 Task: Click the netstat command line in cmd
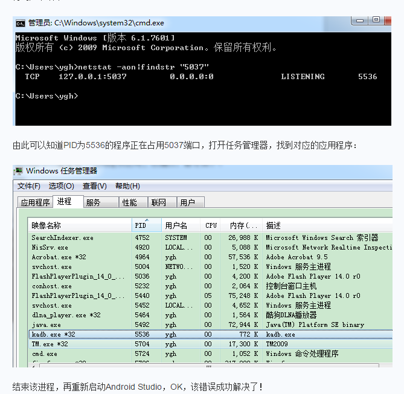click(x=112, y=67)
